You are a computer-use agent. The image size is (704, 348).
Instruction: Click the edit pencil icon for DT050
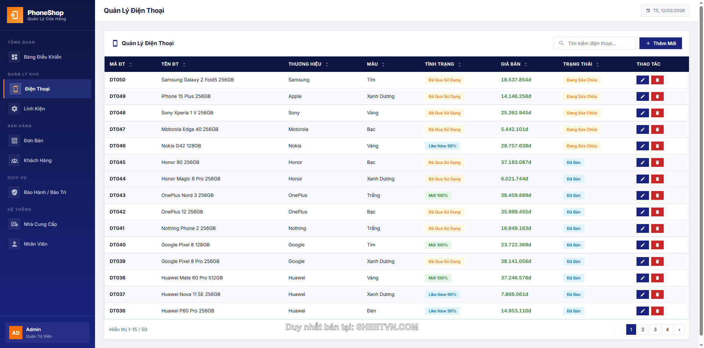pyautogui.click(x=642, y=80)
